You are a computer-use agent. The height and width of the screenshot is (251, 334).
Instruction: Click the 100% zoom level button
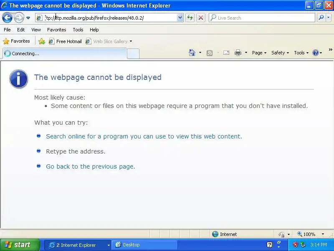[306, 234]
